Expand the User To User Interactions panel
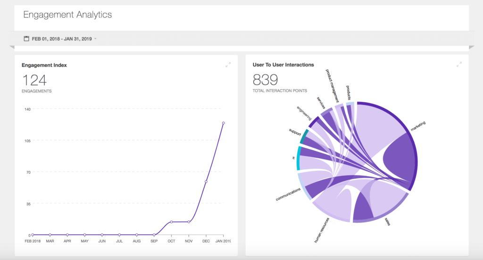The width and height of the screenshot is (483, 260). coord(459,65)
